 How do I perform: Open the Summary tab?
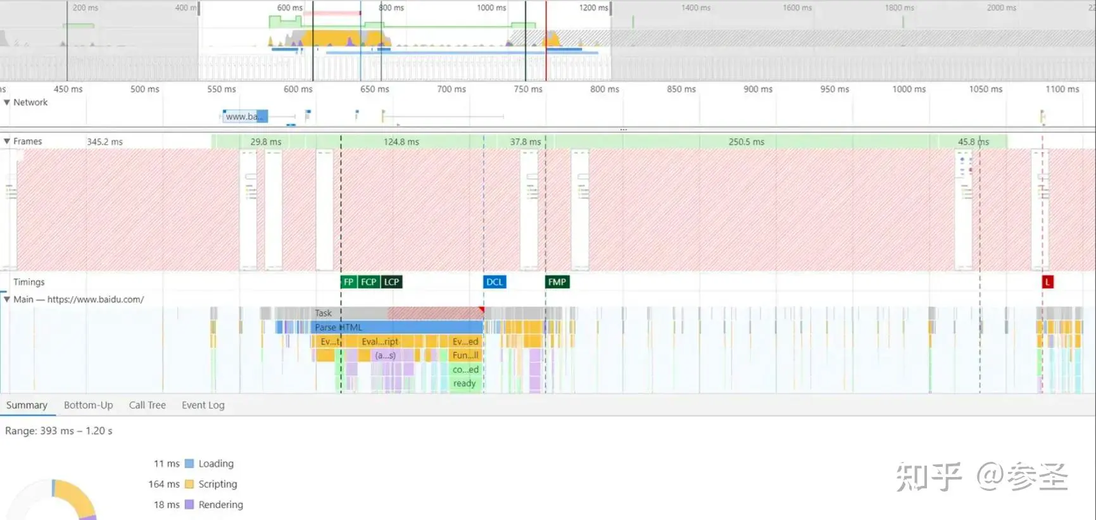(x=27, y=405)
